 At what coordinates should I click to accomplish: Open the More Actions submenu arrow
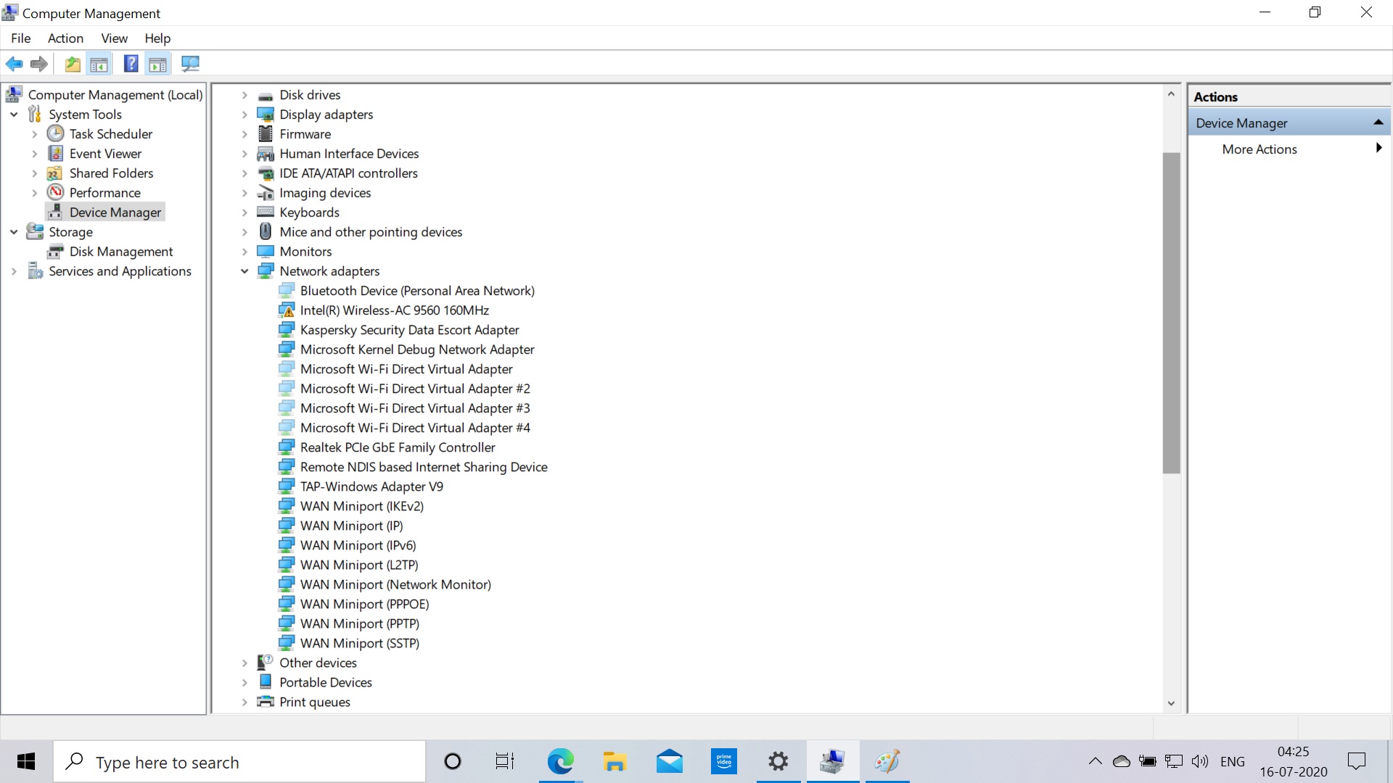click(1378, 148)
